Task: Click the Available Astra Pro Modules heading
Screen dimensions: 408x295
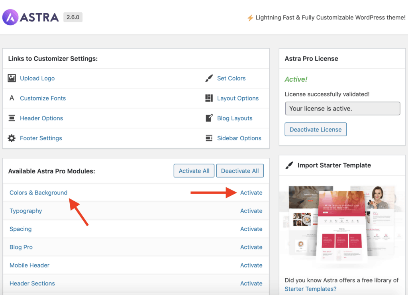Action: 51,171
